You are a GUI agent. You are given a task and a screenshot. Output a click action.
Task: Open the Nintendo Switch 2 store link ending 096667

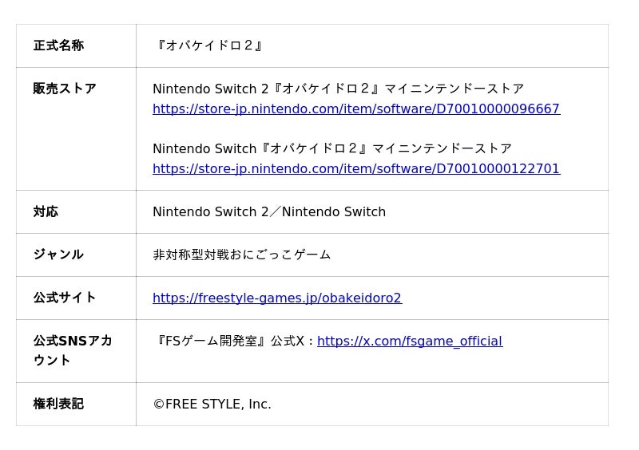(356, 109)
